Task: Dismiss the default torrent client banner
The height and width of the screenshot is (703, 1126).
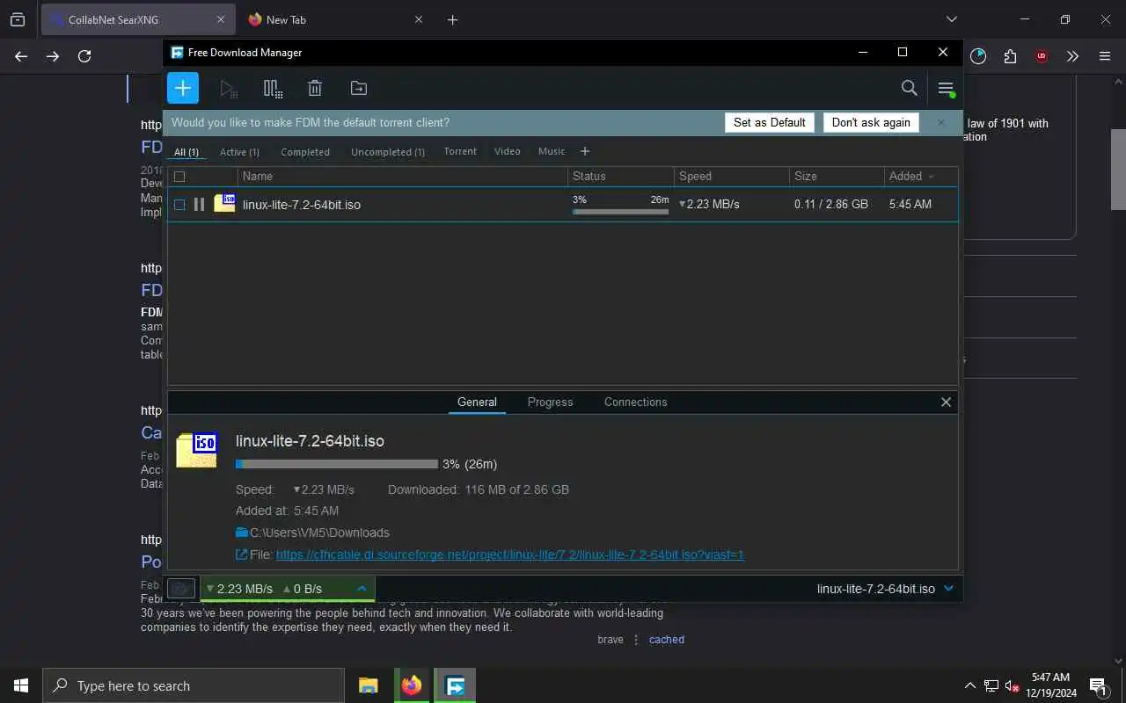Action: (x=941, y=122)
